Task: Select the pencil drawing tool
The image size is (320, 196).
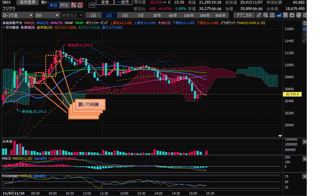Action: point(259,15)
